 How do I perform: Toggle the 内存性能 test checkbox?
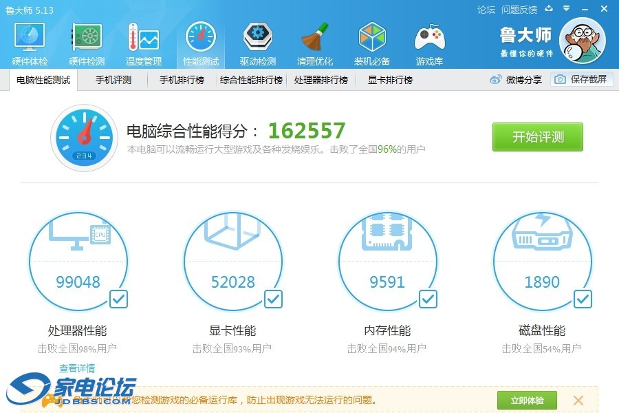click(428, 299)
